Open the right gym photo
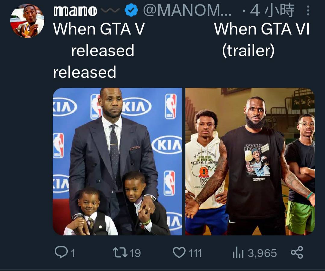Image resolution: width=325 pixels, height=271 pixels. click(x=250, y=161)
